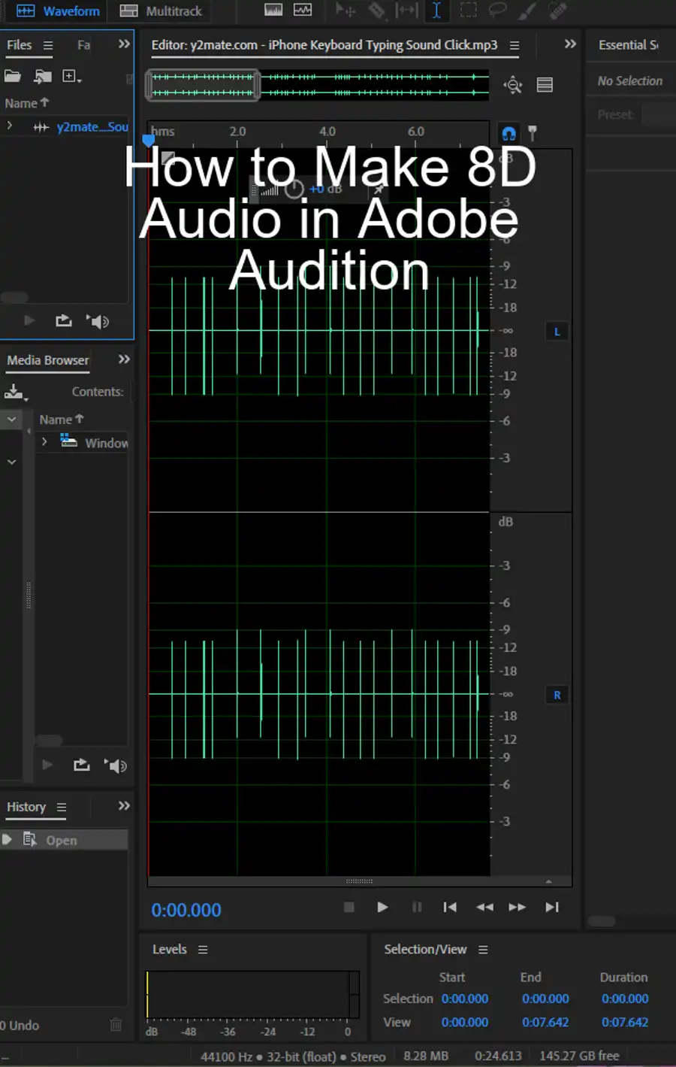
Task: Show the spectral frequency display
Action: pyautogui.click(x=273, y=11)
